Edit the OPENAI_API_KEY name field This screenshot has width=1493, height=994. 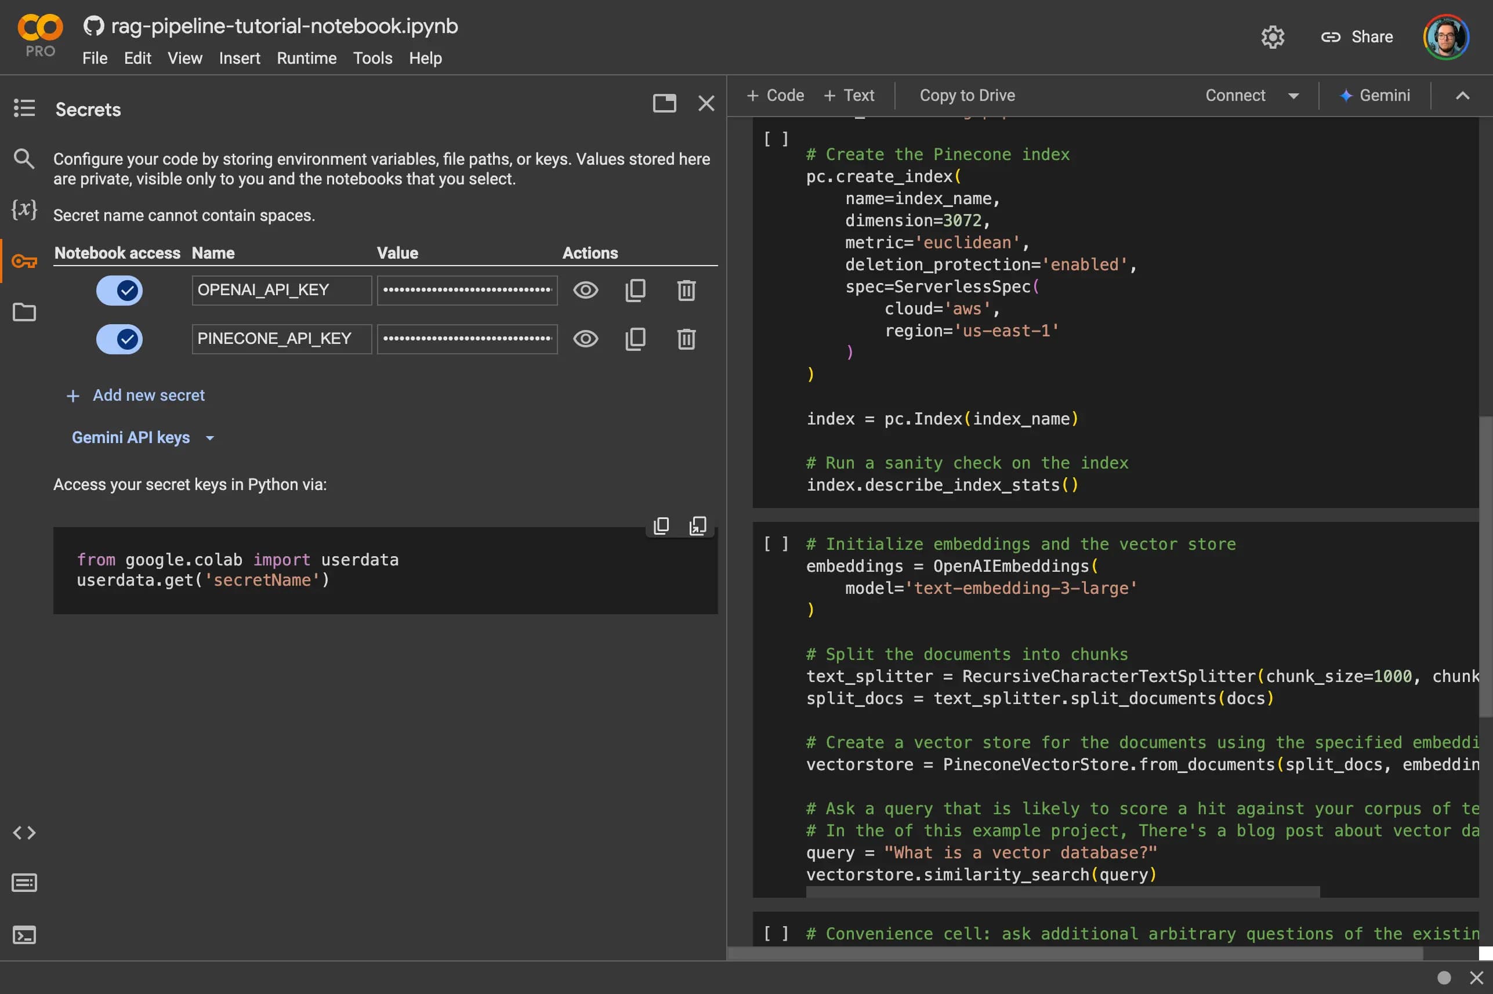tap(281, 291)
